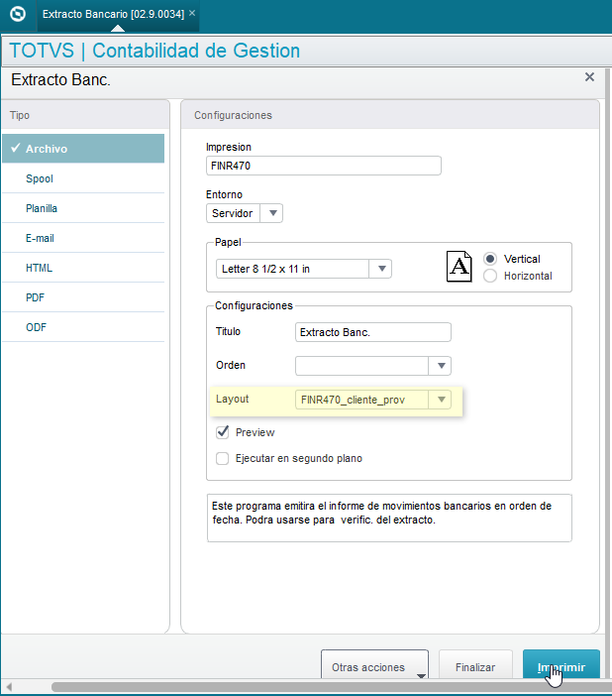Choose Vertical paper orientation
This screenshot has width=612, height=696.
point(490,259)
